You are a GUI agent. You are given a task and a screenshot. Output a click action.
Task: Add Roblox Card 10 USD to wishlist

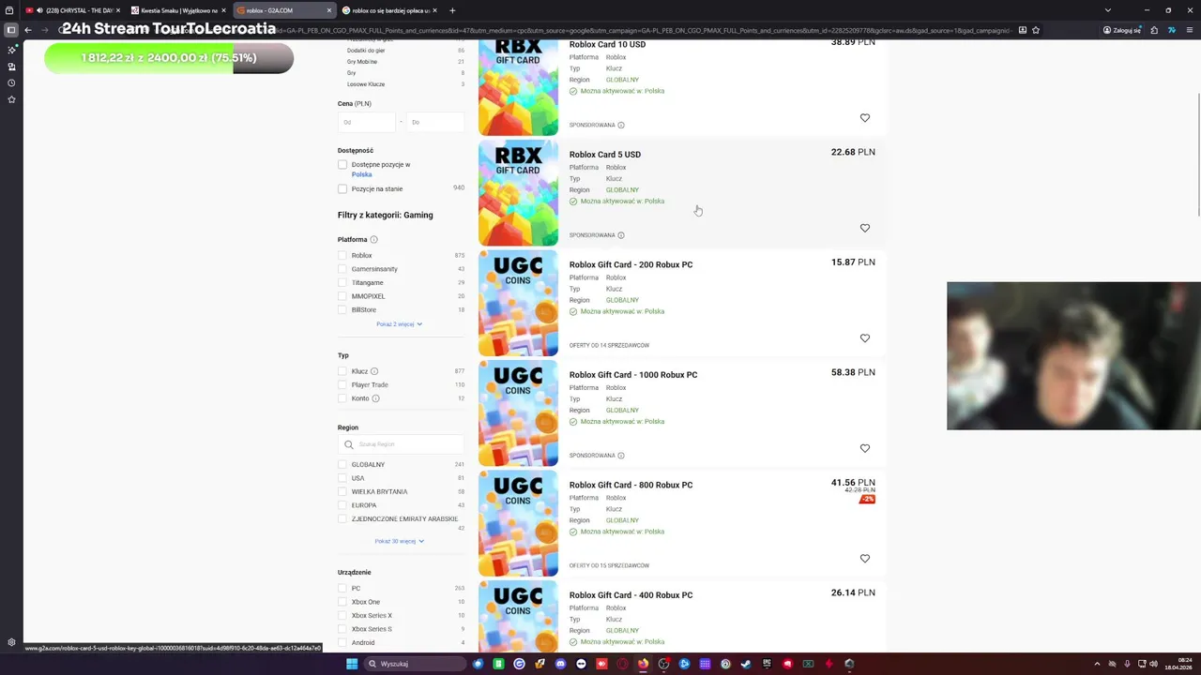click(865, 118)
